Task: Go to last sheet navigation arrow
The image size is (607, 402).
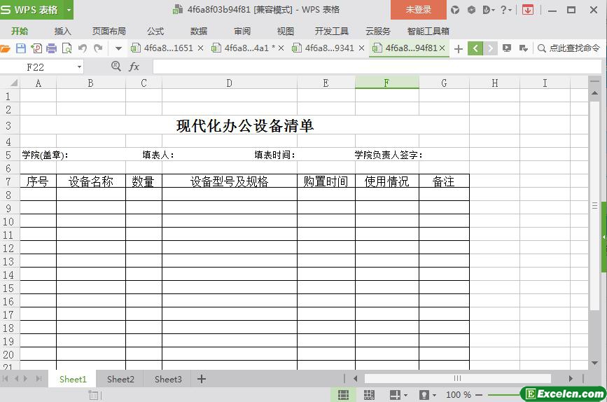Action: pyautogui.click(x=39, y=379)
